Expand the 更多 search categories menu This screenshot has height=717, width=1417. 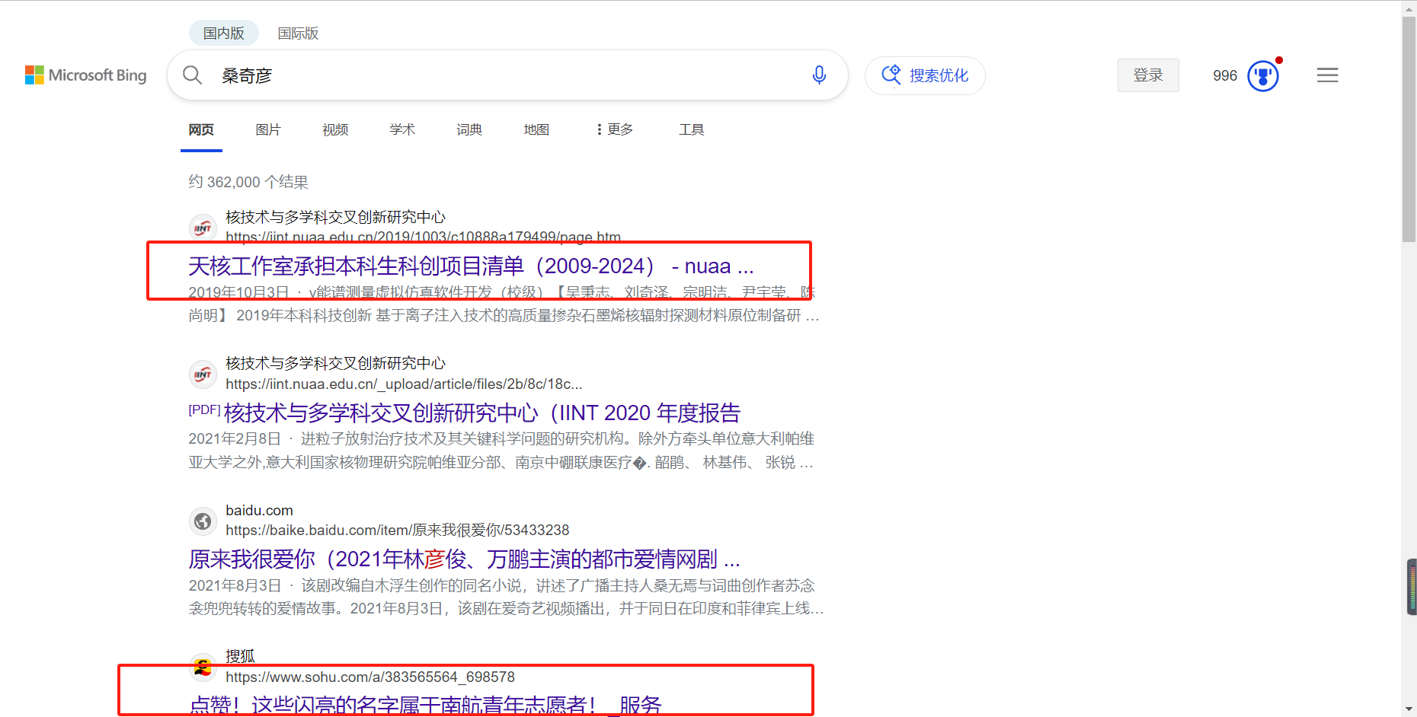(x=615, y=129)
